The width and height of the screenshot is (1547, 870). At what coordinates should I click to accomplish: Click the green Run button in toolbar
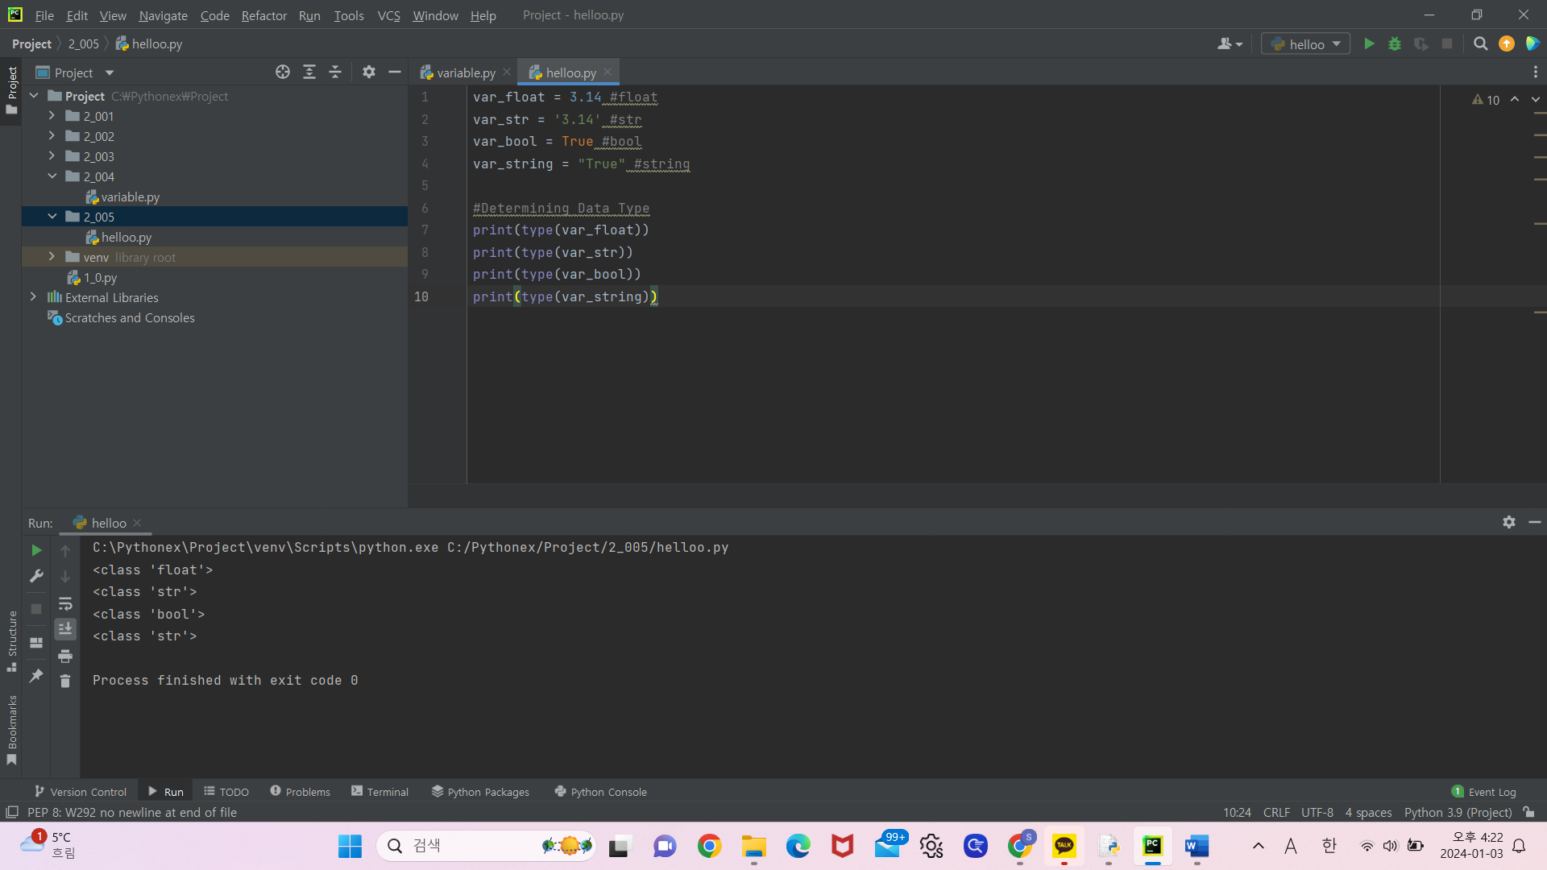tap(1369, 44)
